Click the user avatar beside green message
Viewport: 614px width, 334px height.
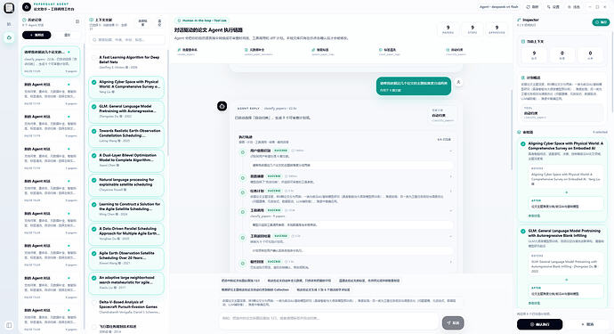point(458,82)
